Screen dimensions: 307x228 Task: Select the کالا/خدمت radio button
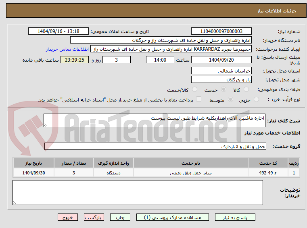pos(194,89)
